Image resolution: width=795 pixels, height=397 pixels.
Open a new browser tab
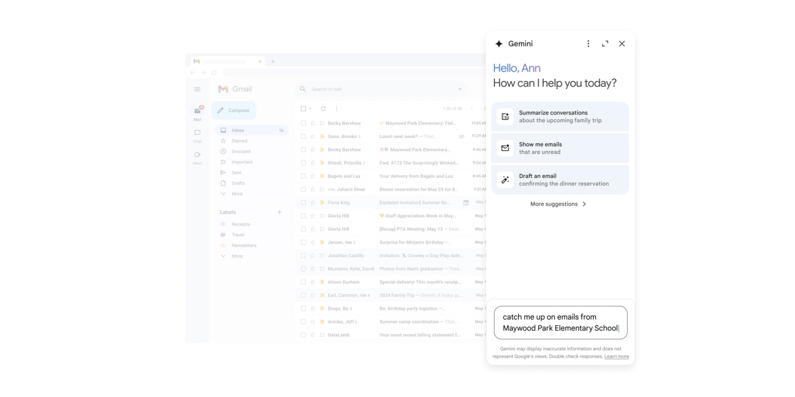[x=273, y=62]
